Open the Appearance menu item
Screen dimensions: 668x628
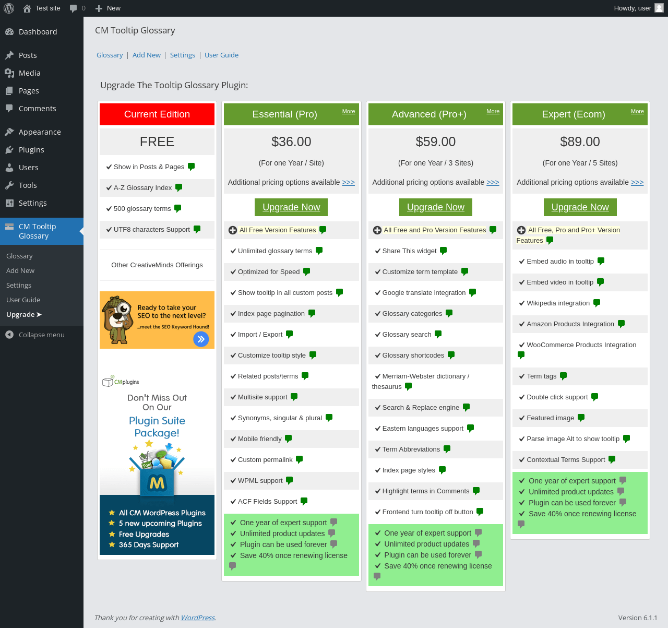(x=42, y=132)
